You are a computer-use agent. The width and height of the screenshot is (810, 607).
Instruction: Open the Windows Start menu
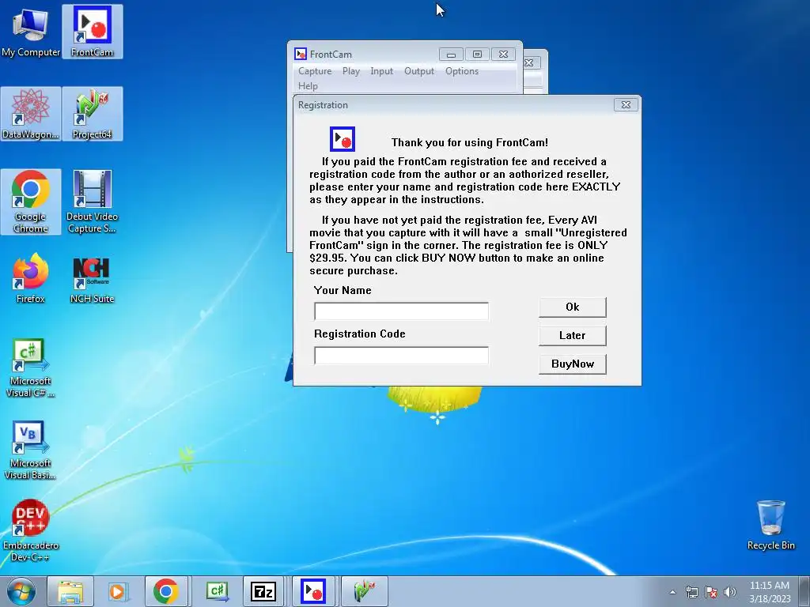coord(21,591)
